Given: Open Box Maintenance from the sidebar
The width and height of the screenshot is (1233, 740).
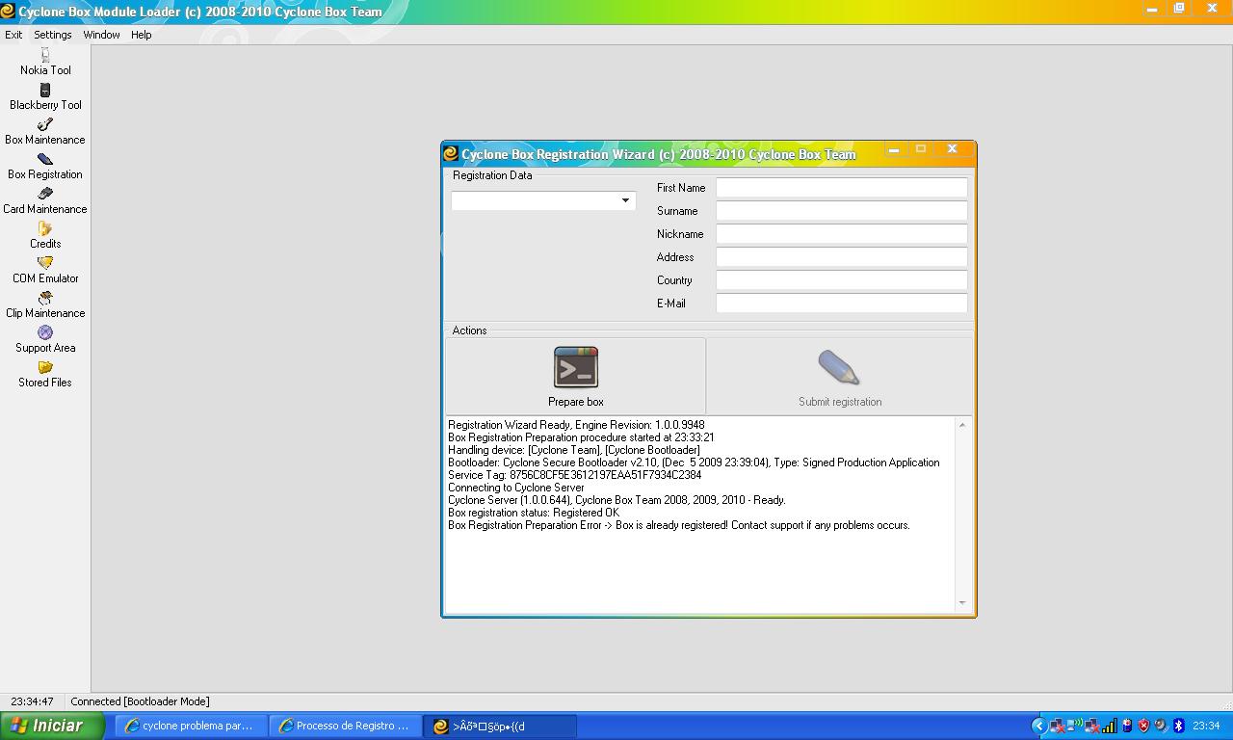Looking at the screenshot, I should 45,132.
